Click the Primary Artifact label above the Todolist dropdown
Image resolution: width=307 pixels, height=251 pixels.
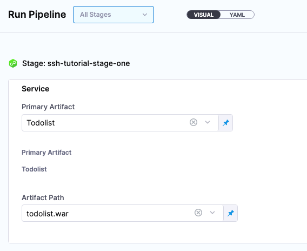(x=48, y=107)
